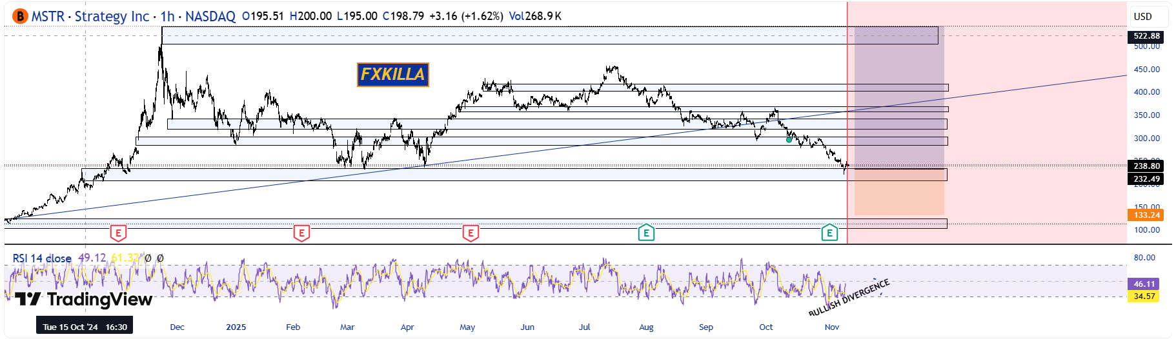Click the 2025 label on the time axis
Viewport: 1176px width, 339px height.
(236, 327)
